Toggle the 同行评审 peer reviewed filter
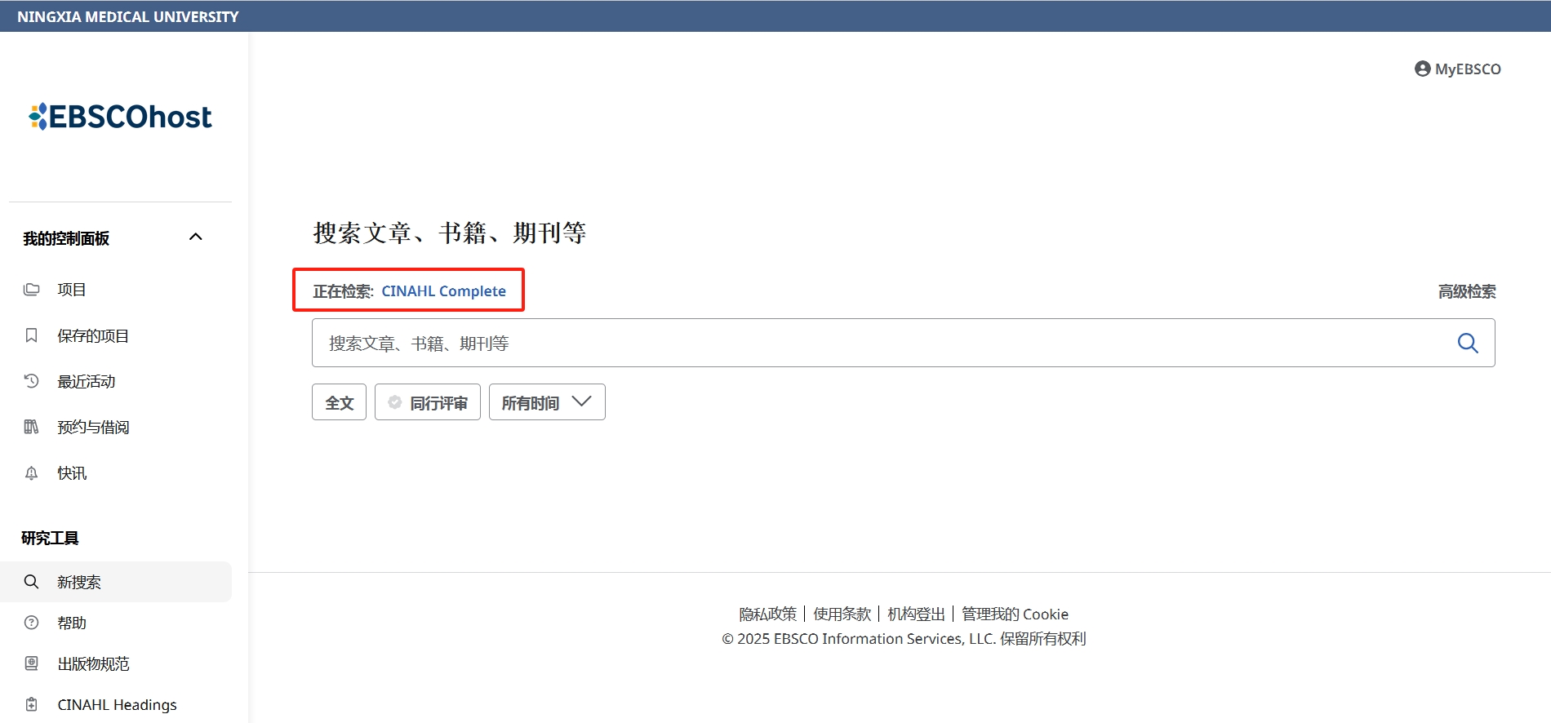Image resolution: width=1551 pixels, height=723 pixels. tap(427, 402)
